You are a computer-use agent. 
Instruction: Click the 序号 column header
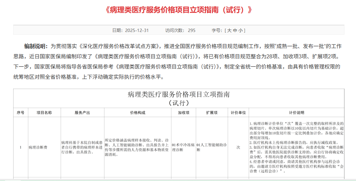tap(20, 112)
